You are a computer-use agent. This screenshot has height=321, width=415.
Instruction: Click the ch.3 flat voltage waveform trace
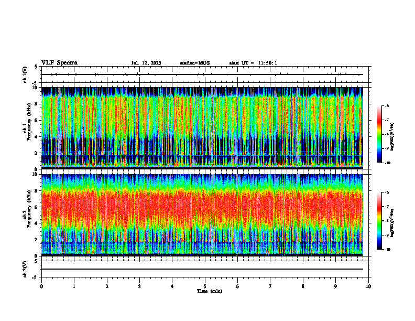tap(202, 269)
